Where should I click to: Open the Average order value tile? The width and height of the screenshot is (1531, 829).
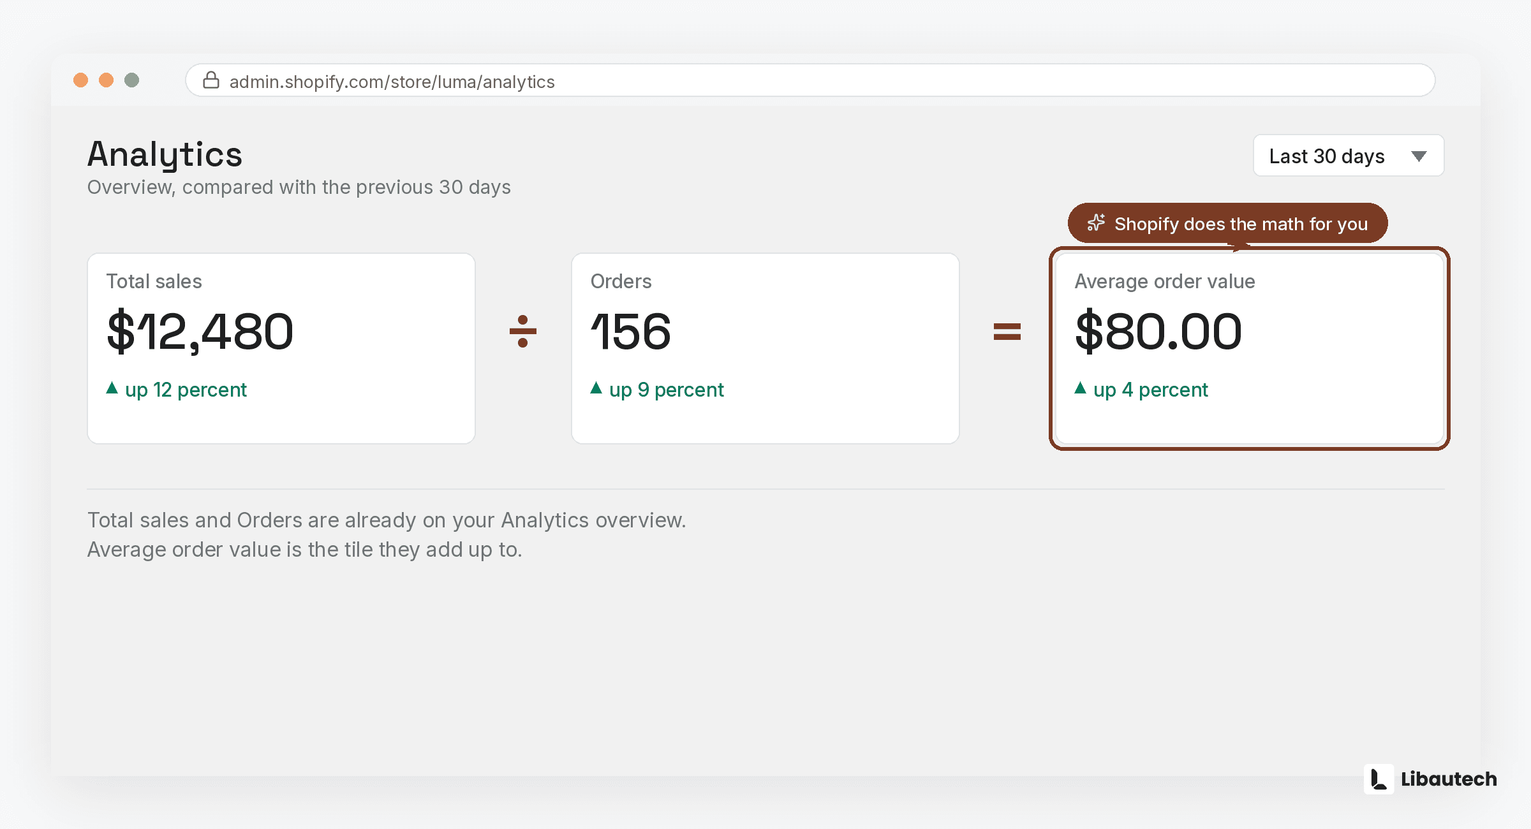point(1250,349)
